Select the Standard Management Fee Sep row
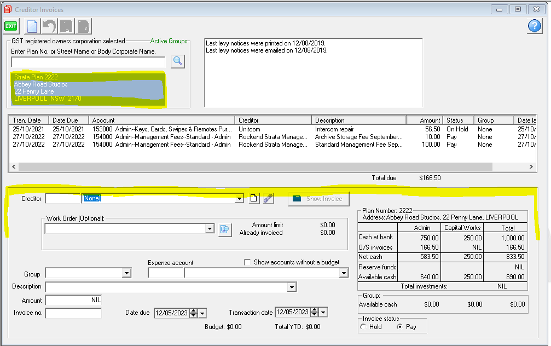Viewport: 551px width, 346px height. click(x=272, y=145)
